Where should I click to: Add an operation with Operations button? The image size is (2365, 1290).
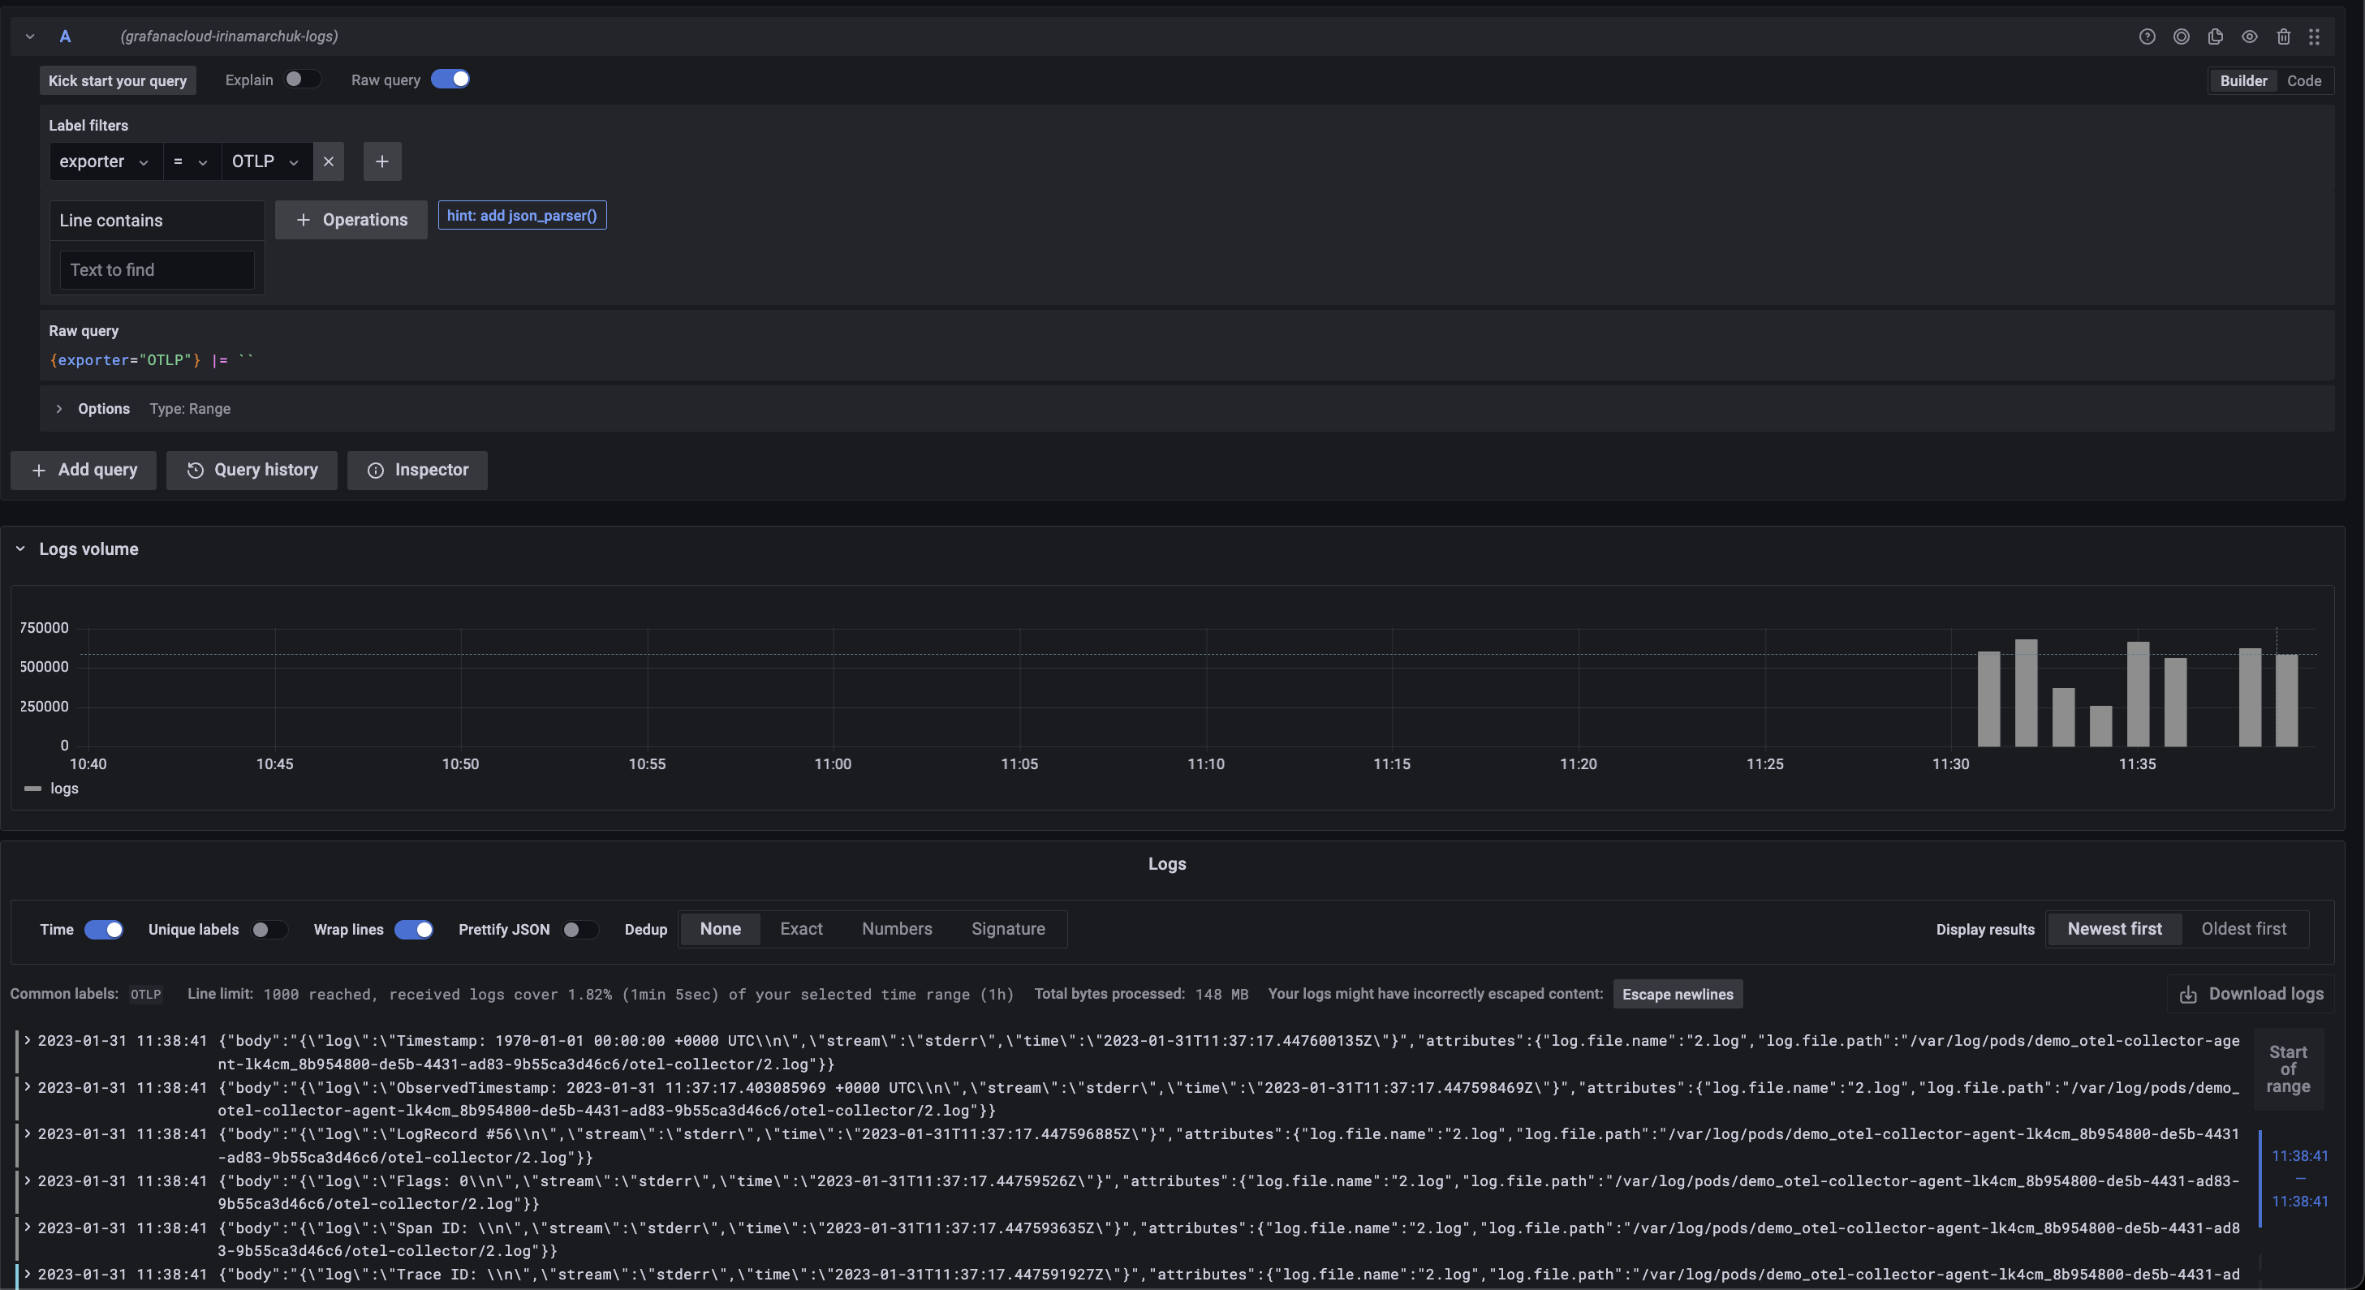(351, 220)
